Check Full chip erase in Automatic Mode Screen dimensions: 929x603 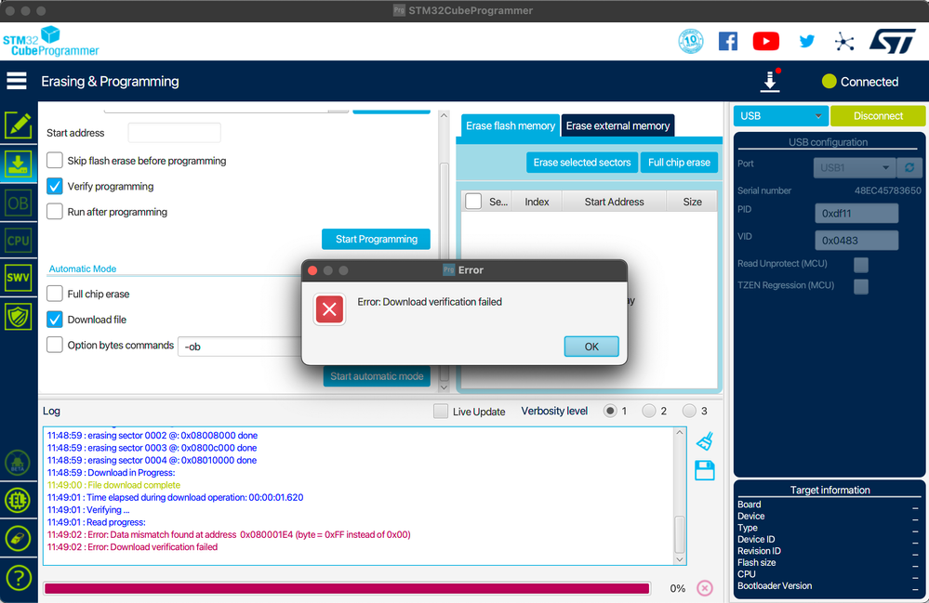[x=55, y=294]
